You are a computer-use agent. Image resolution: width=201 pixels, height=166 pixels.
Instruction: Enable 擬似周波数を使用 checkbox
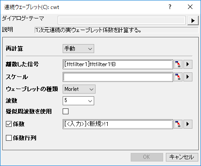(66, 112)
